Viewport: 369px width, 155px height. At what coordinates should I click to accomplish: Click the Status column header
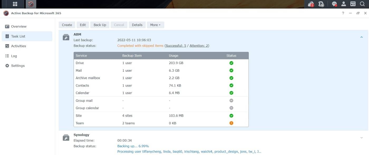pos(231,56)
